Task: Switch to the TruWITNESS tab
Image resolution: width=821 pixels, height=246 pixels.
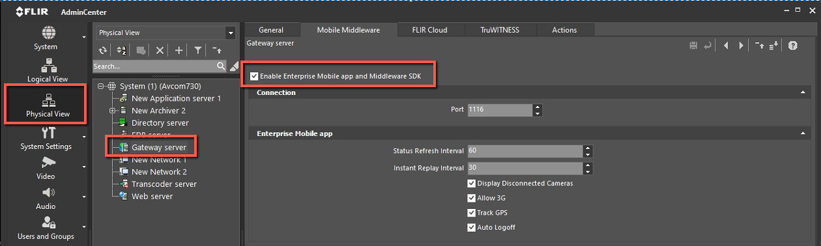Action: (x=500, y=30)
